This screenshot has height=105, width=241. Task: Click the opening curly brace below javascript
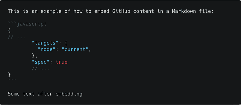pos(9,30)
